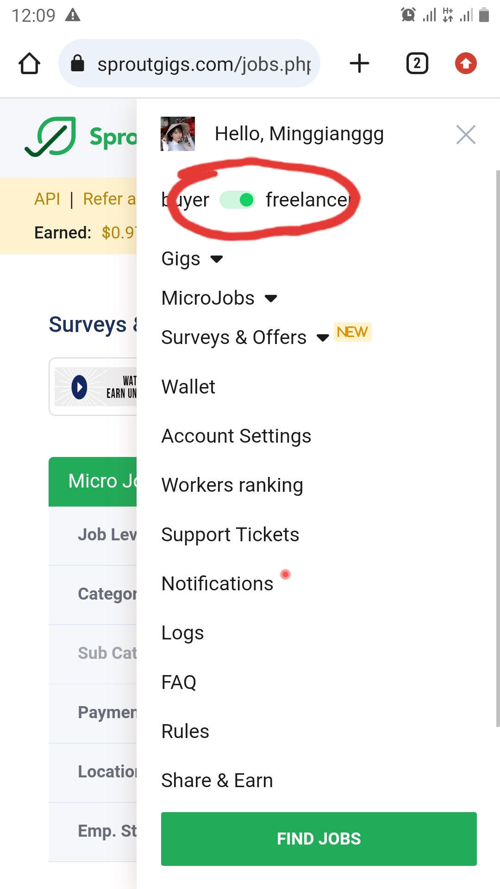This screenshot has height=889, width=500.
Task: Expand the MicroJobs dropdown
Action: [x=219, y=298]
